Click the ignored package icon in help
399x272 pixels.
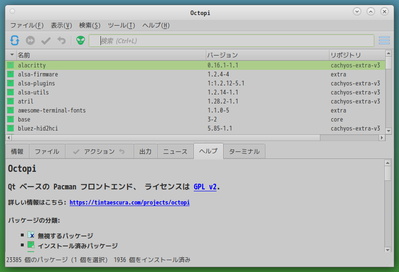(x=31, y=235)
